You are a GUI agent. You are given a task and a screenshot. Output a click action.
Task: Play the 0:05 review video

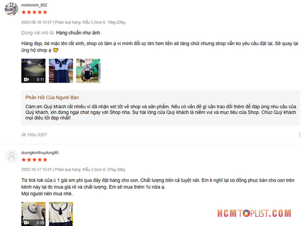33,214
